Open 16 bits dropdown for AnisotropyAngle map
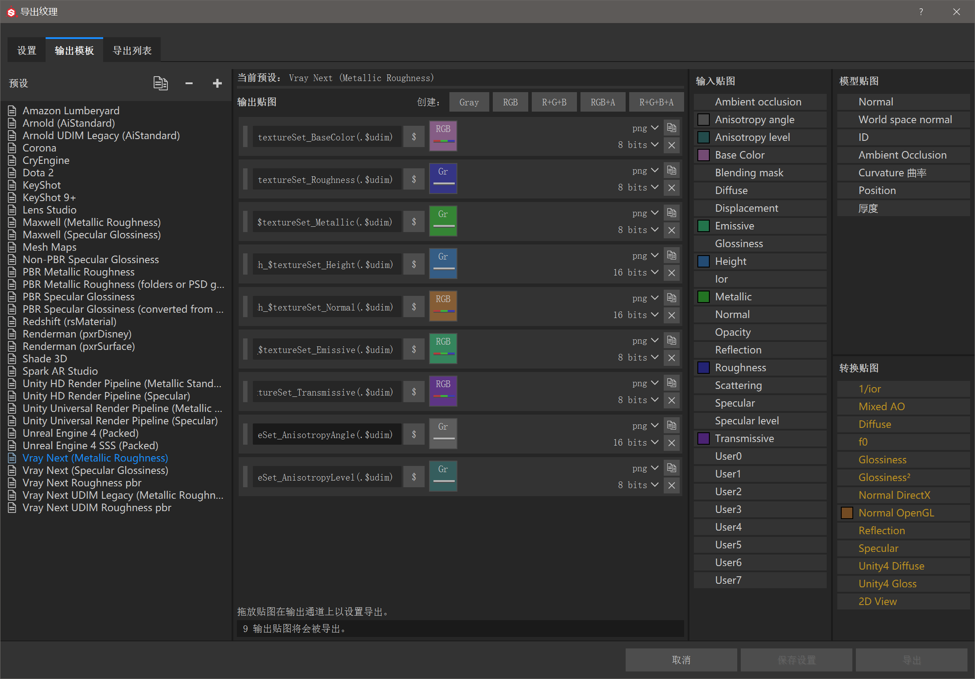This screenshot has width=975, height=679. [636, 442]
